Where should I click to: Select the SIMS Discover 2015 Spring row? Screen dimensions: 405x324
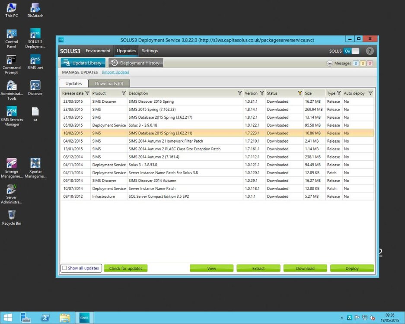(x=217, y=102)
